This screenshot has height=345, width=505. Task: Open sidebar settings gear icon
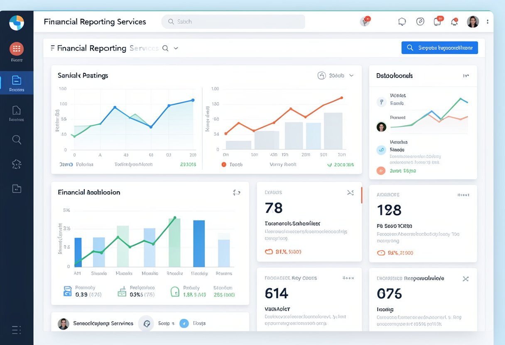click(x=17, y=164)
